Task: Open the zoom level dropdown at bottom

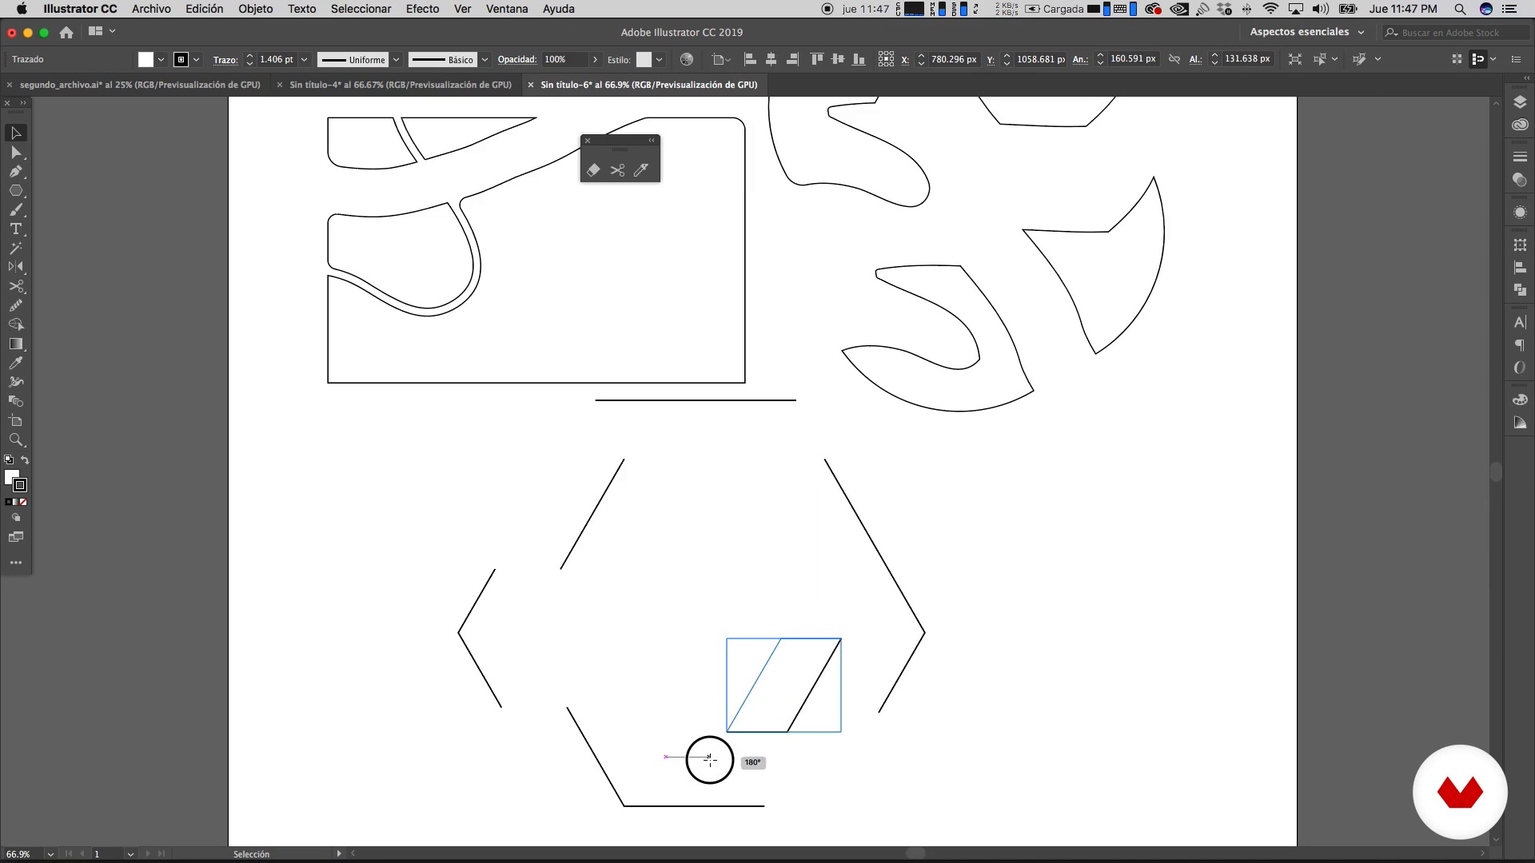Action: (x=50, y=854)
